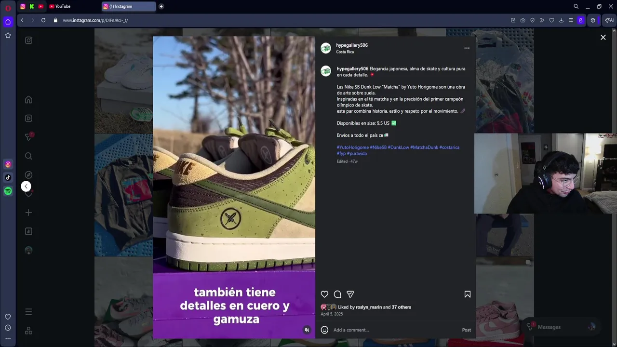Open Instagram dashboard chart icon
This screenshot has height=347, width=617.
pos(28,231)
